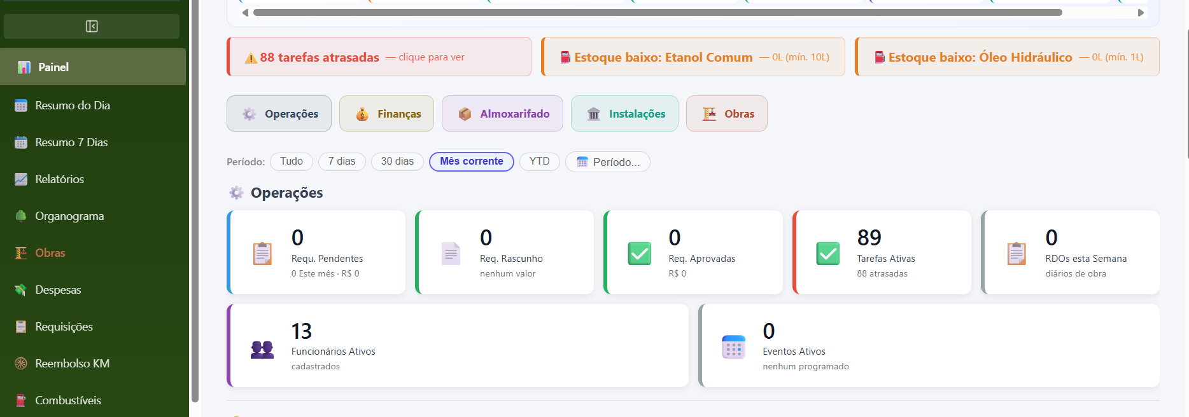Open the Tarefas Ativas card
1189x417 pixels.
coord(882,252)
